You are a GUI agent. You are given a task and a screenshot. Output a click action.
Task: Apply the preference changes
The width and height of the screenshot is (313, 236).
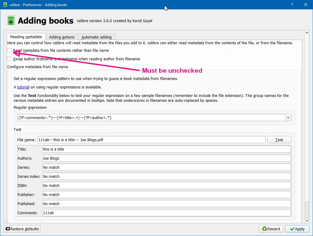click(x=297, y=229)
